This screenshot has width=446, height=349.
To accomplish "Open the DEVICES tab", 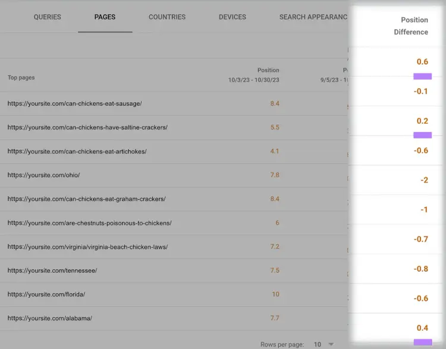I will (233, 17).
